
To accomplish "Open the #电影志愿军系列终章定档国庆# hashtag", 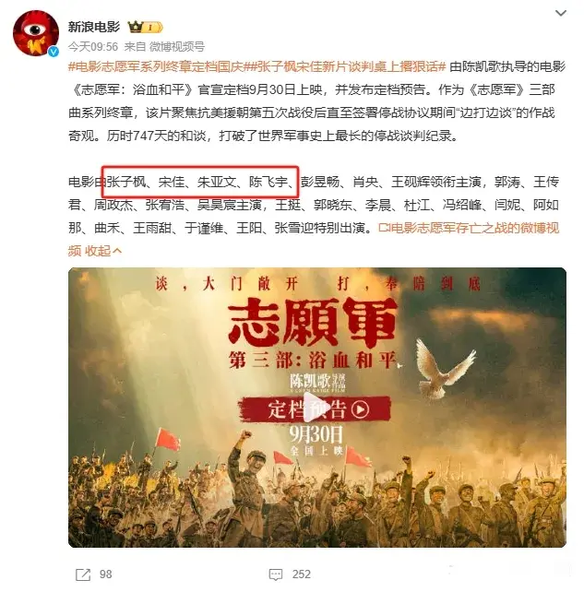I will pyautogui.click(x=156, y=66).
